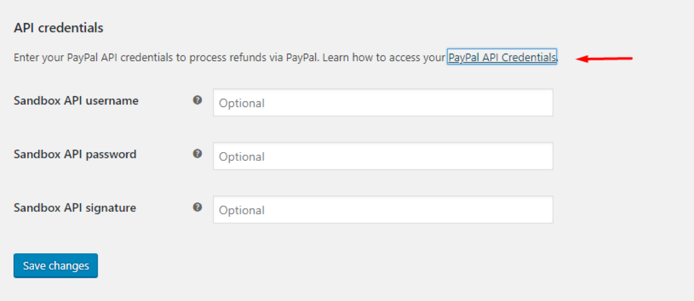The width and height of the screenshot is (694, 301).
Task: Click the help icon beside Sandbox API username
Action: tap(197, 100)
